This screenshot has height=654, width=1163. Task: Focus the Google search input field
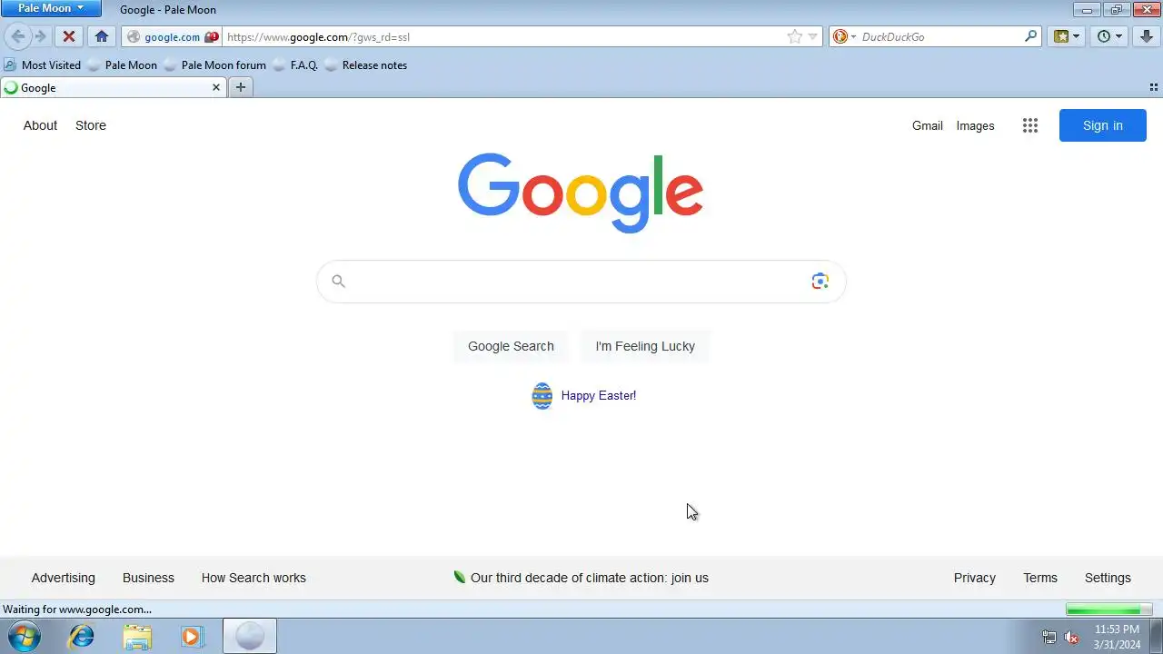(581, 282)
